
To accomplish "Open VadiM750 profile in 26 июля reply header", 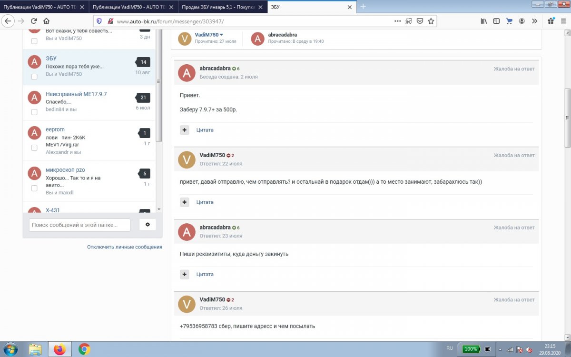I will pyautogui.click(x=212, y=300).
